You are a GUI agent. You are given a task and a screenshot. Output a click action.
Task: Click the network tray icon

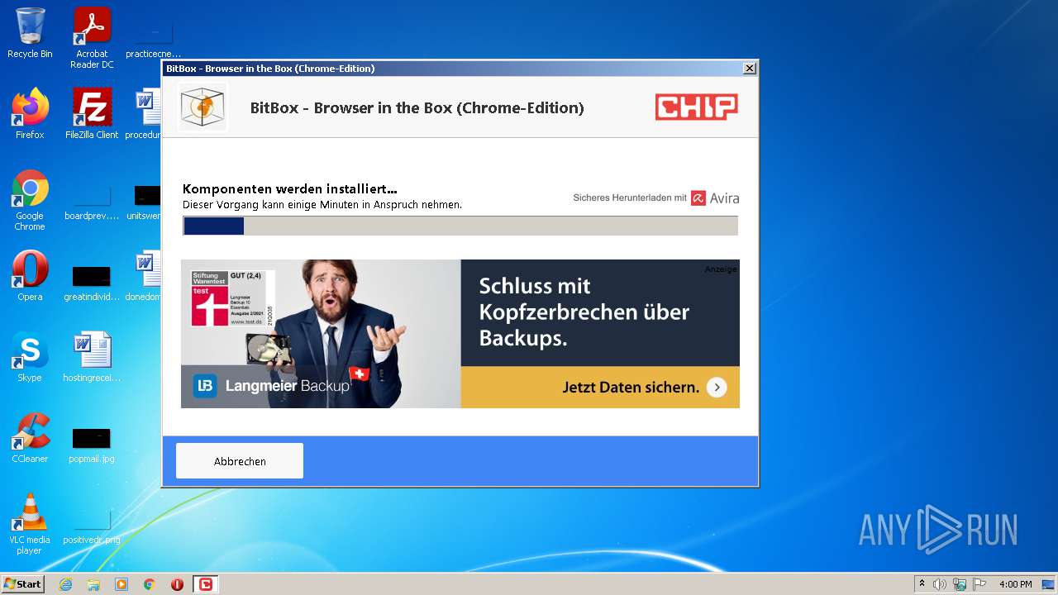point(960,584)
